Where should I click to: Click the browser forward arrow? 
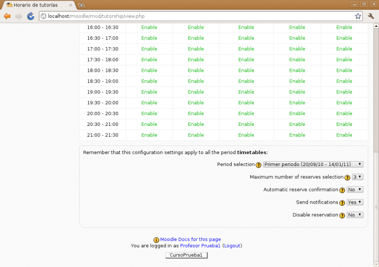pos(18,16)
